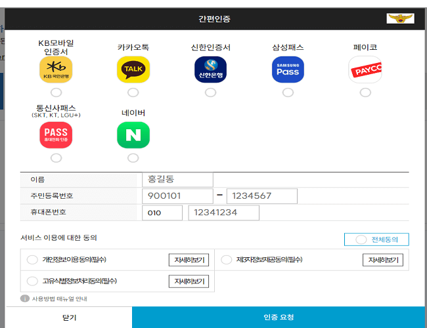
Task: Click the 인증 요청 button
Action: 279,318
